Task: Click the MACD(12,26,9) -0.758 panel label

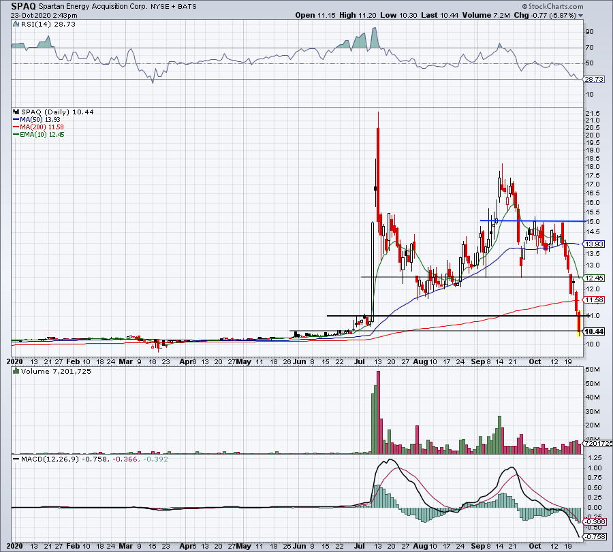Action: [x=64, y=459]
